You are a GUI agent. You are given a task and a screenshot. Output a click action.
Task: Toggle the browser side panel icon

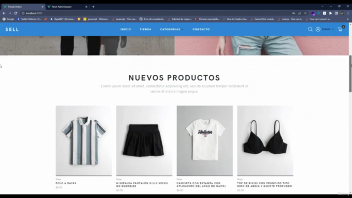point(336,13)
